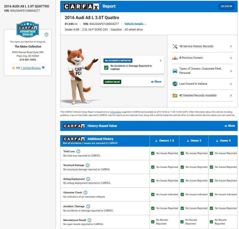Expand Types of Owners chevron
This screenshot has width=239, height=229.
coord(231,71)
